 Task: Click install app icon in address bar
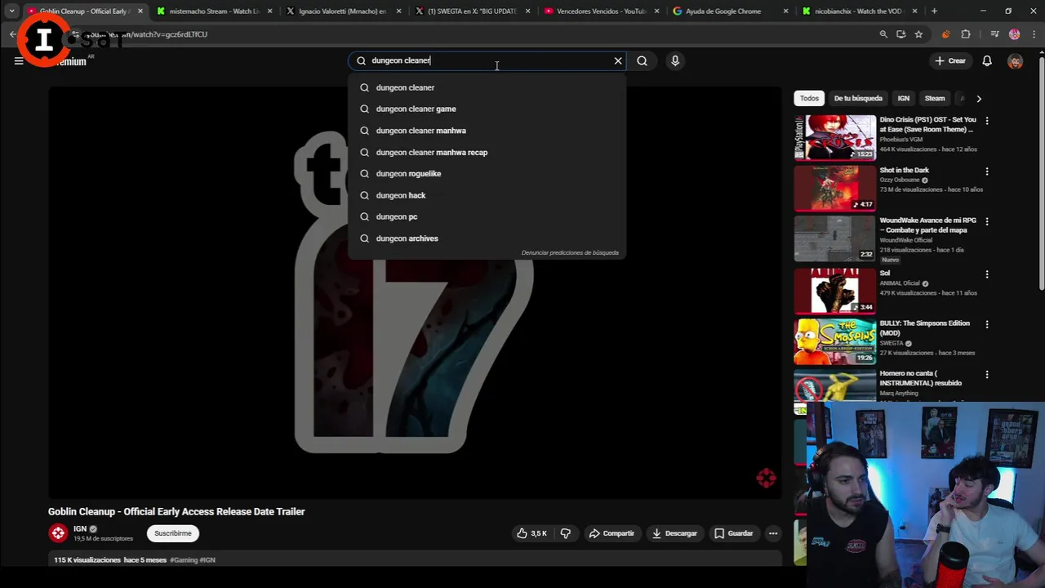[x=900, y=34]
